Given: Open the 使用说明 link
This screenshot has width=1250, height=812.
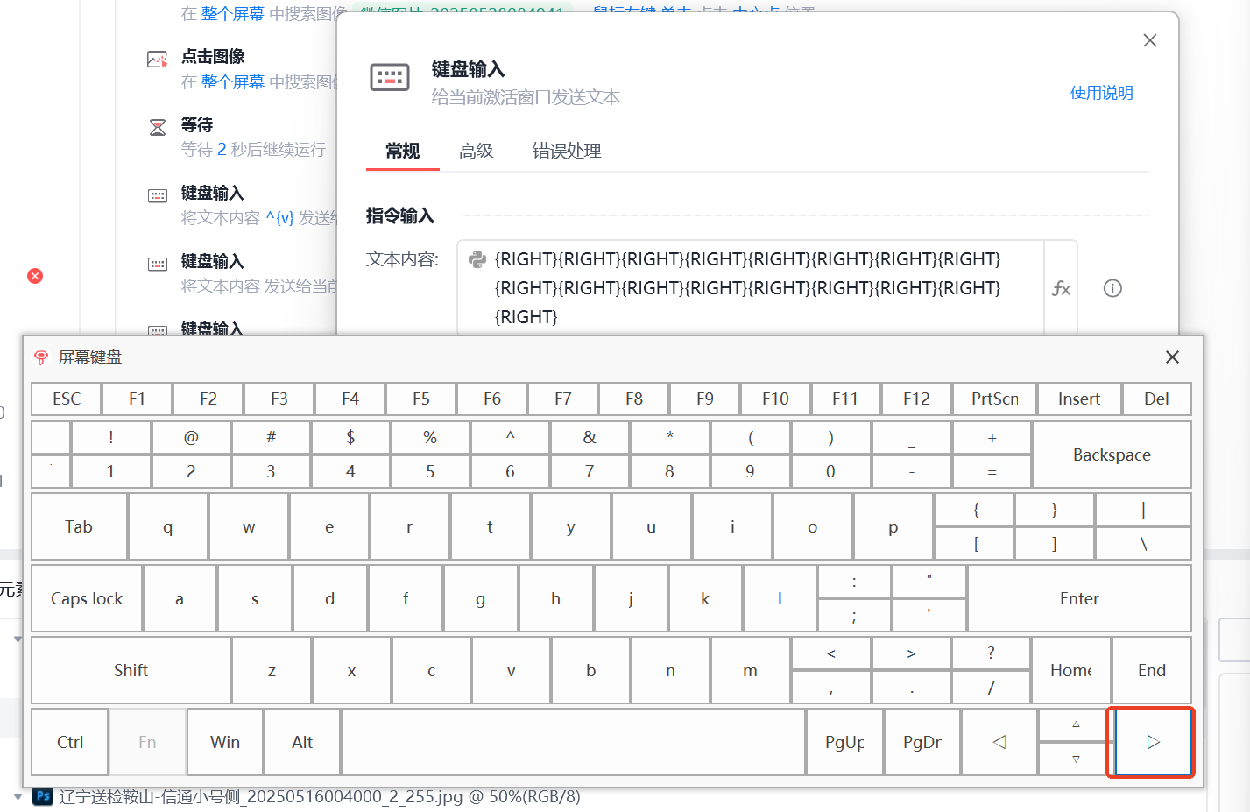Looking at the screenshot, I should click(x=1101, y=93).
